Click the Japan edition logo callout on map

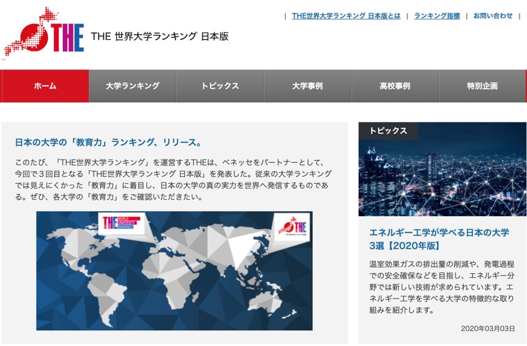(292, 227)
